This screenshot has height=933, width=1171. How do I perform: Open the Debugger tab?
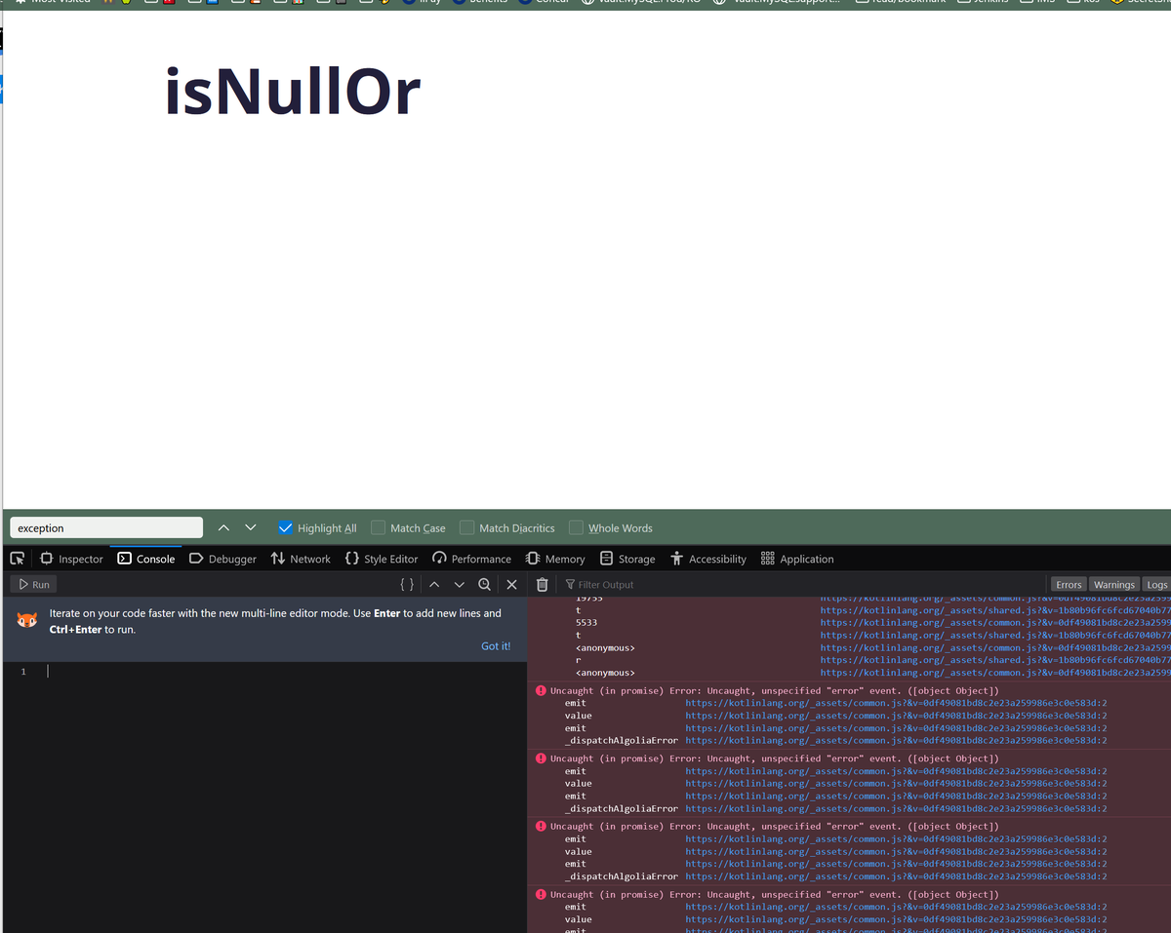(x=222, y=559)
